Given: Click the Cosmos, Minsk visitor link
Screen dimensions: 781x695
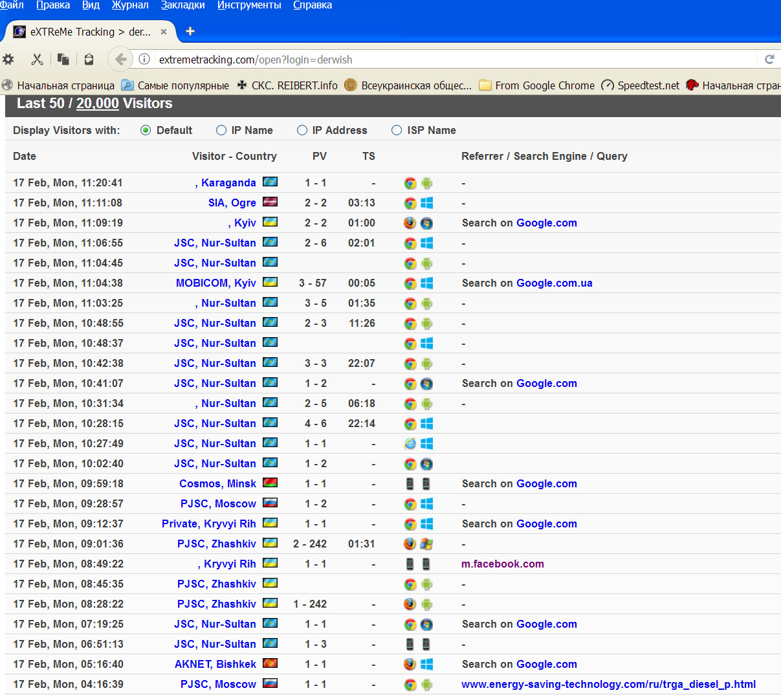Looking at the screenshot, I should [x=218, y=483].
